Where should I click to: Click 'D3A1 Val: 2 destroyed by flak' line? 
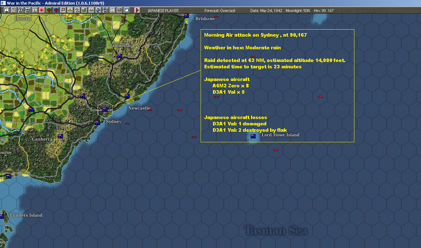tap(250, 130)
